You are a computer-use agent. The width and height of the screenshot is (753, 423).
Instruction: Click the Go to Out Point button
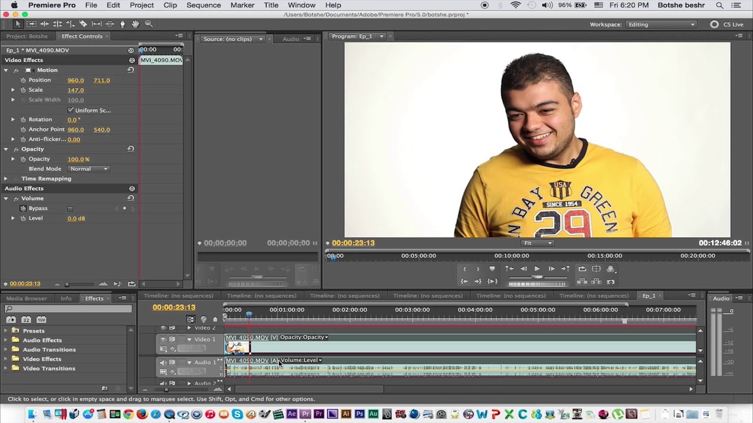click(478, 281)
